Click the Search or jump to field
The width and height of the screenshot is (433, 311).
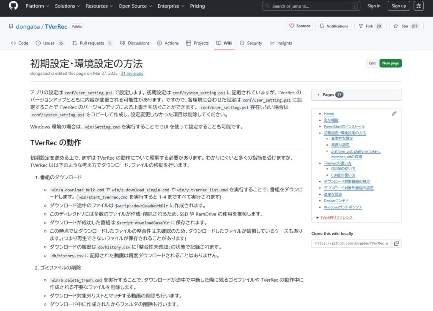point(311,6)
